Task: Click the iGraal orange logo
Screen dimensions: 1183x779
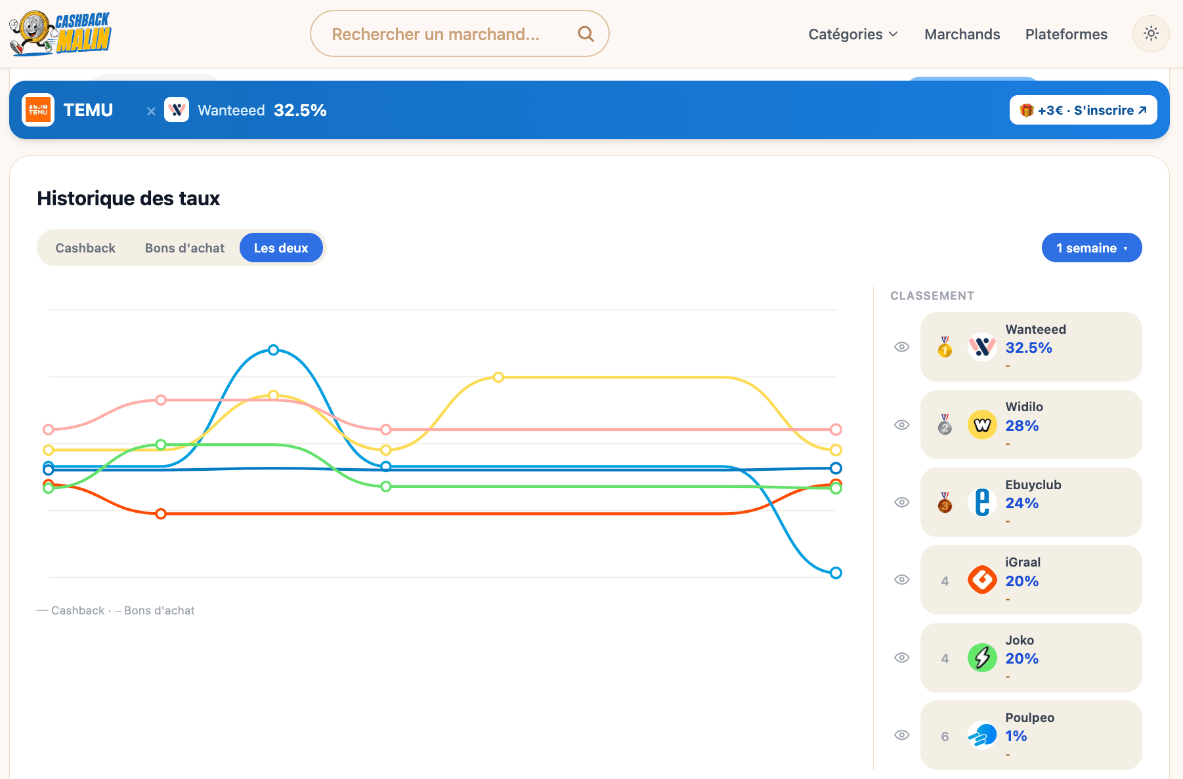Action: pyautogui.click(x=982, y=580)
